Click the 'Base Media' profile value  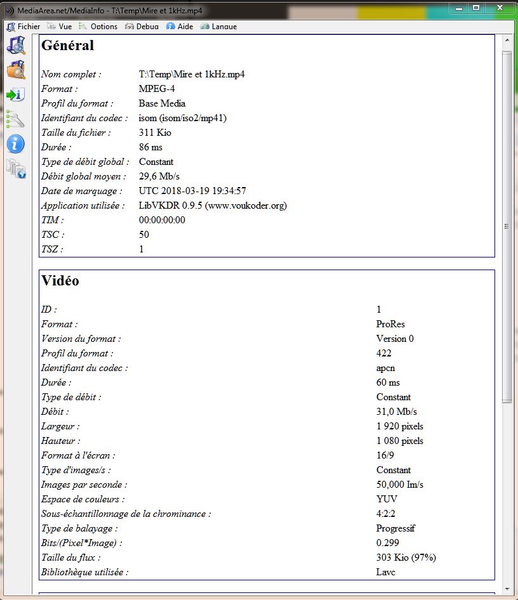pos(162,103)
